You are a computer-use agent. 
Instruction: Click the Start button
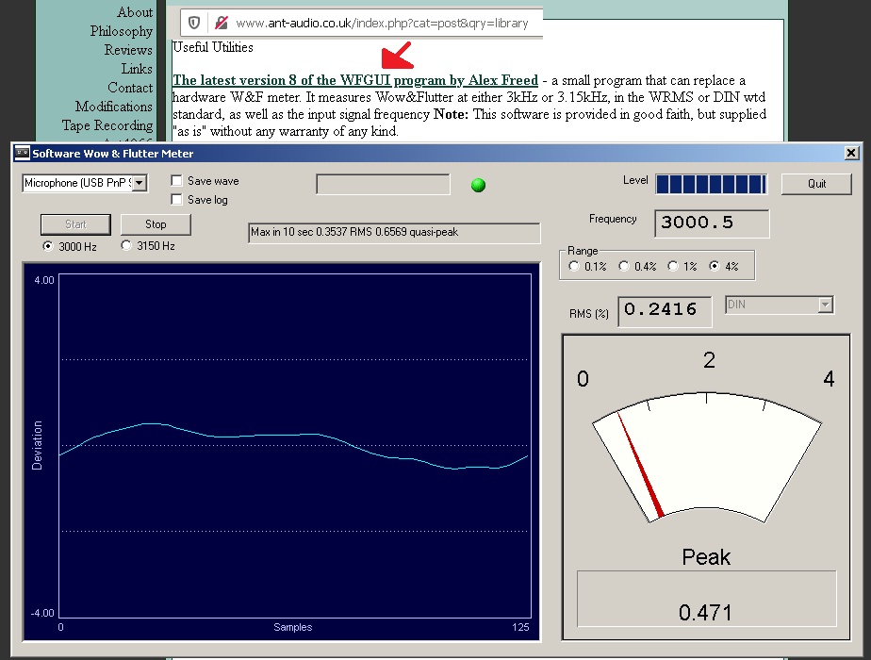(x=75, y=224)
